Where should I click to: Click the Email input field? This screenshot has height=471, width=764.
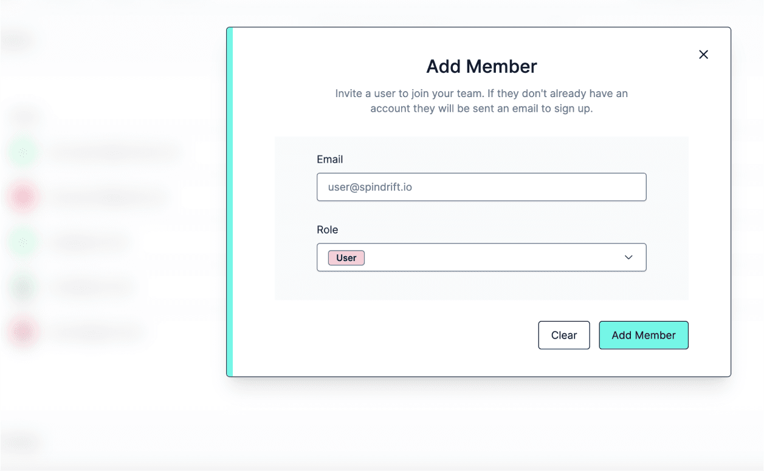click(x=481, y=187)
